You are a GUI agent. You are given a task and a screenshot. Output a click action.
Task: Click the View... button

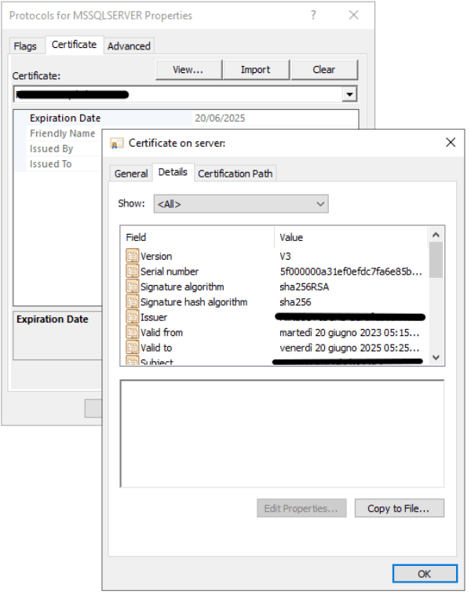click(188, 69)
